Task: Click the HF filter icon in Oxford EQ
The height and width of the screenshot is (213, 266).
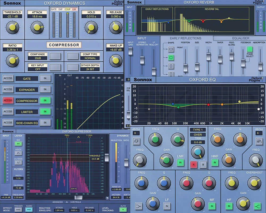Action: pyautogui.click(x=259, y=141)
